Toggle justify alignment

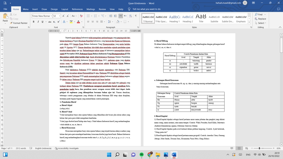click(101, 22)
